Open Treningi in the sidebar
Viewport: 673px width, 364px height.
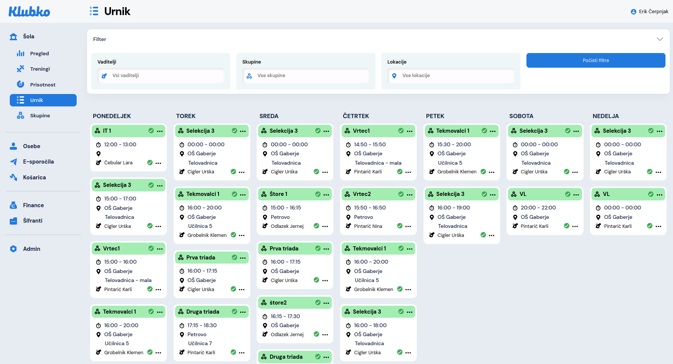(40, 69)
